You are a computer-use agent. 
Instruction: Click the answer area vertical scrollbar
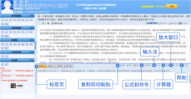click(190, 84)
